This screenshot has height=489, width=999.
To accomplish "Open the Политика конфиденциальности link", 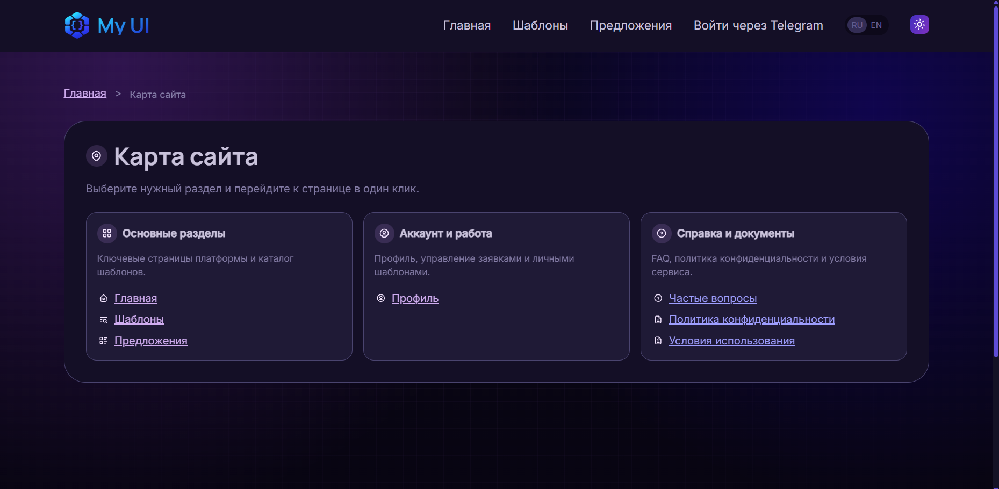I will 752,319.
